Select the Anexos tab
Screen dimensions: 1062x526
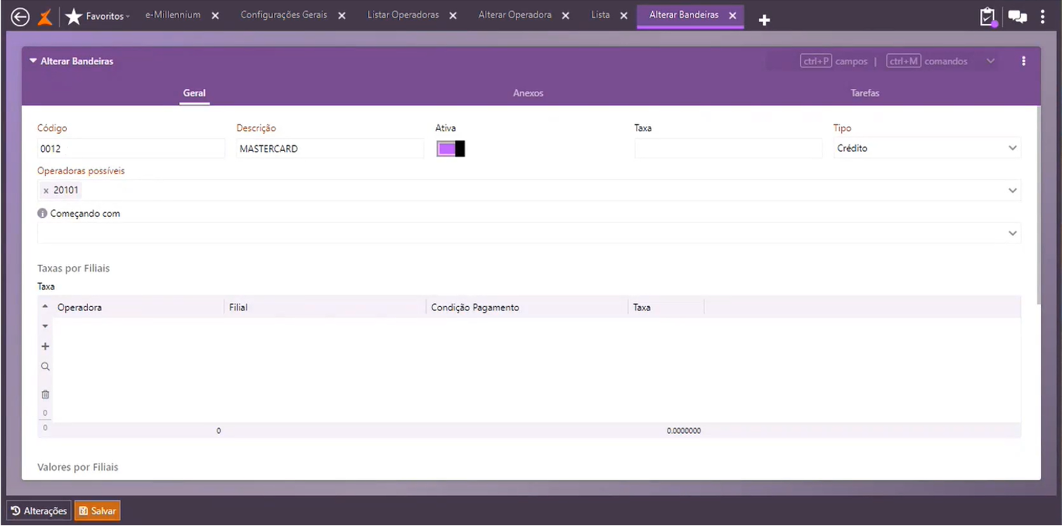pyautogui.click(x=528, y=93)
